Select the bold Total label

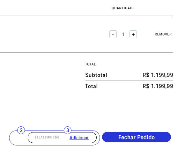(92, 86)
